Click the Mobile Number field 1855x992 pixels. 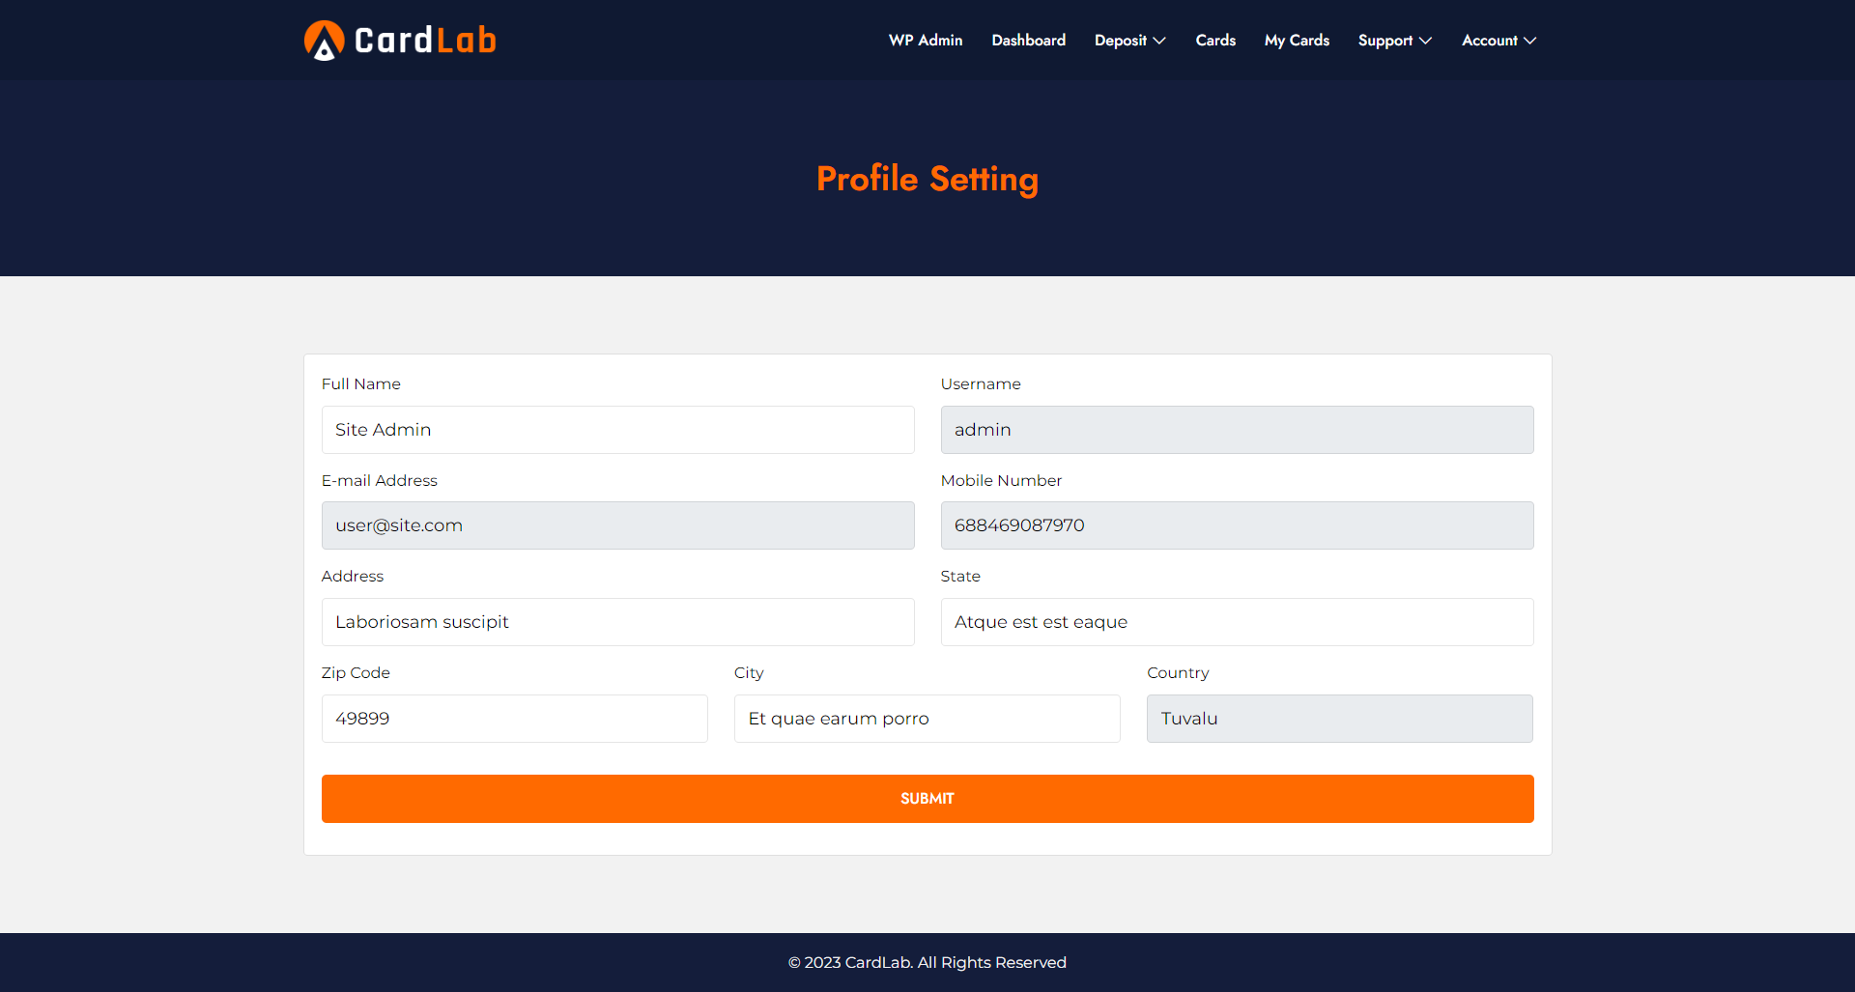point(1236,524)
